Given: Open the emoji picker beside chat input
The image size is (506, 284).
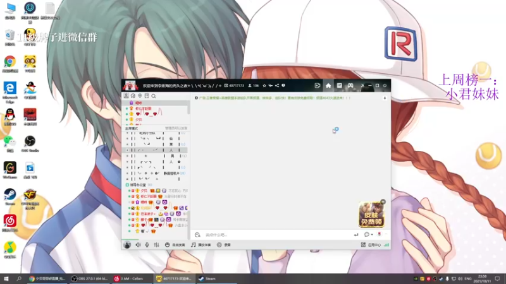Looking at the screenshot, I should (x=197, y=235).
